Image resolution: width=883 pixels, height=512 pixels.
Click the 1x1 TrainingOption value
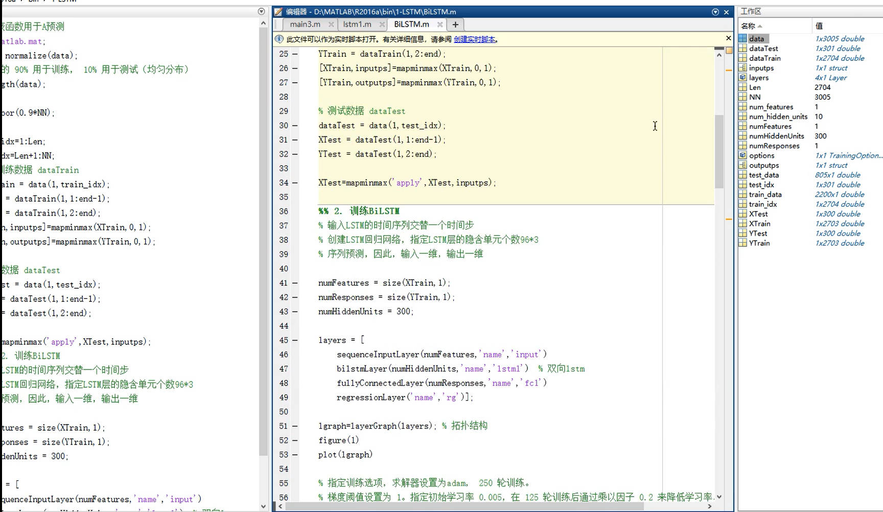coord(849,155)
